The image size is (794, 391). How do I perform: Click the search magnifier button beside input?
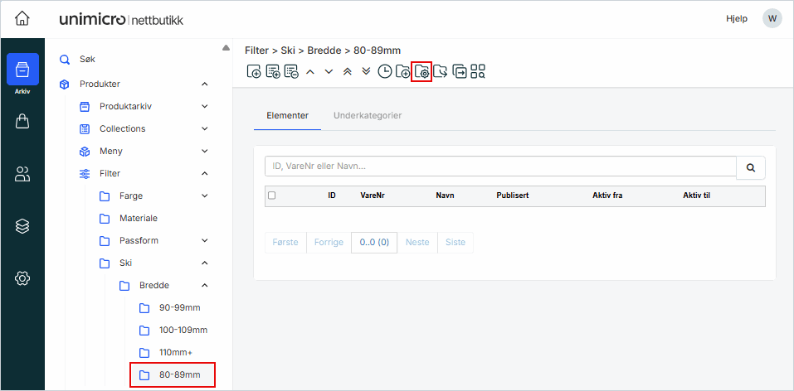(x=750, y=167)
